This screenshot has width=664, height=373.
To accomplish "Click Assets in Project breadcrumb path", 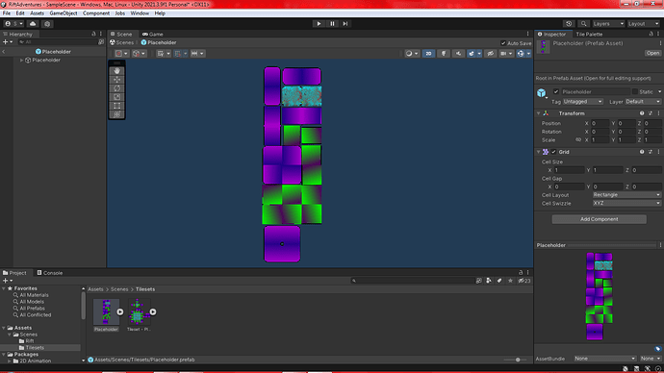I will 95,289.
